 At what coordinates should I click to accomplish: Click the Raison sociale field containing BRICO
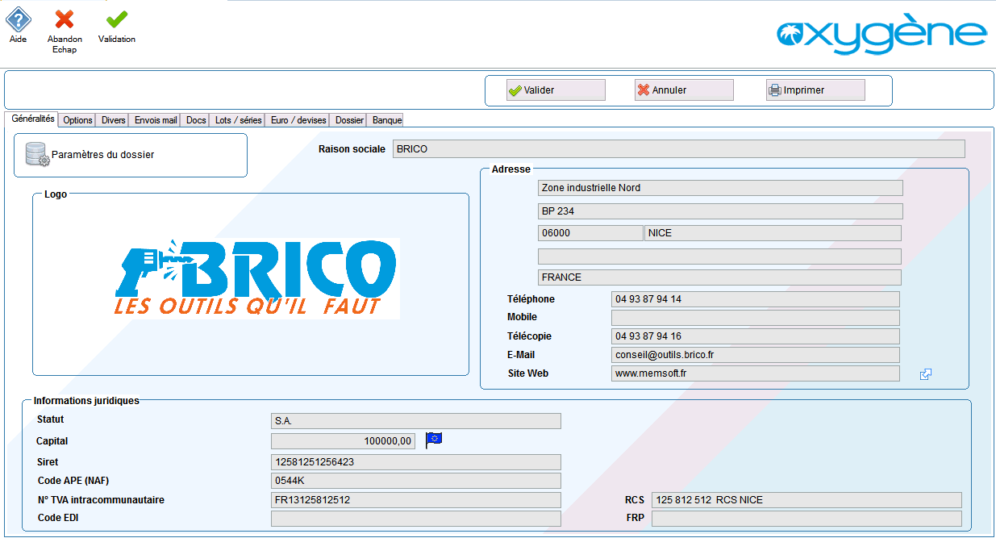tap(678, 149)
